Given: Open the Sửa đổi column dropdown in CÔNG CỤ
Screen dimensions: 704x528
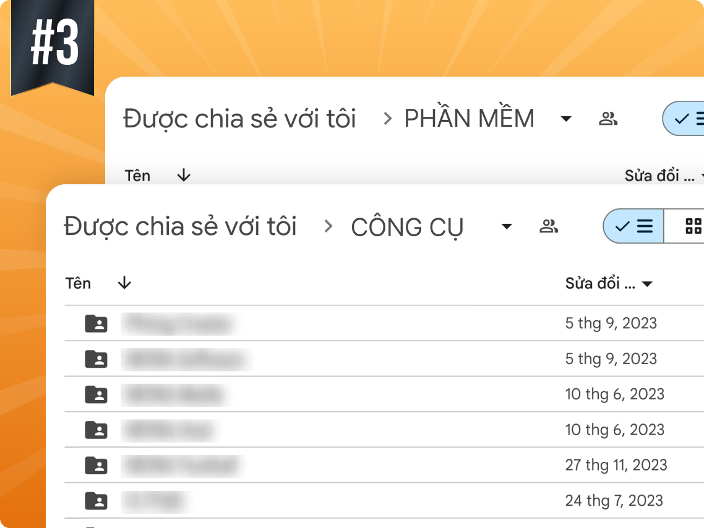Looking at the screenshot, I should pos(647,284).
